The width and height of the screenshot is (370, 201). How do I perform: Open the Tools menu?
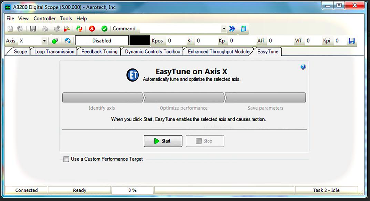point(66,18)
